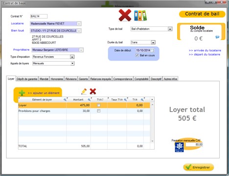
Task: Toggle the Bail en cours checkbox
Action: [137, 56]
